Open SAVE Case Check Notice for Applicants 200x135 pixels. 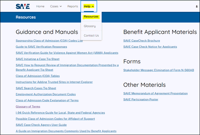pyautogui.click(x=150, y=47)
